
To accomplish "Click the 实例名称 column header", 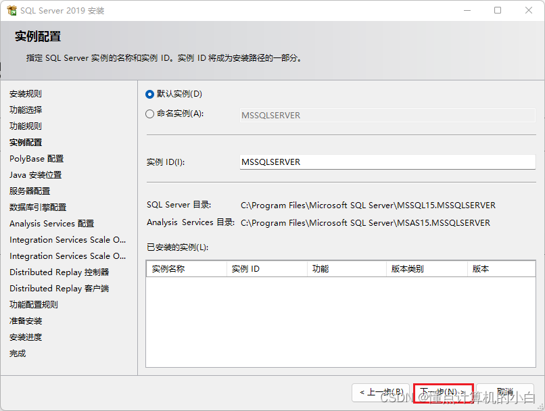I will click(187, 269).
